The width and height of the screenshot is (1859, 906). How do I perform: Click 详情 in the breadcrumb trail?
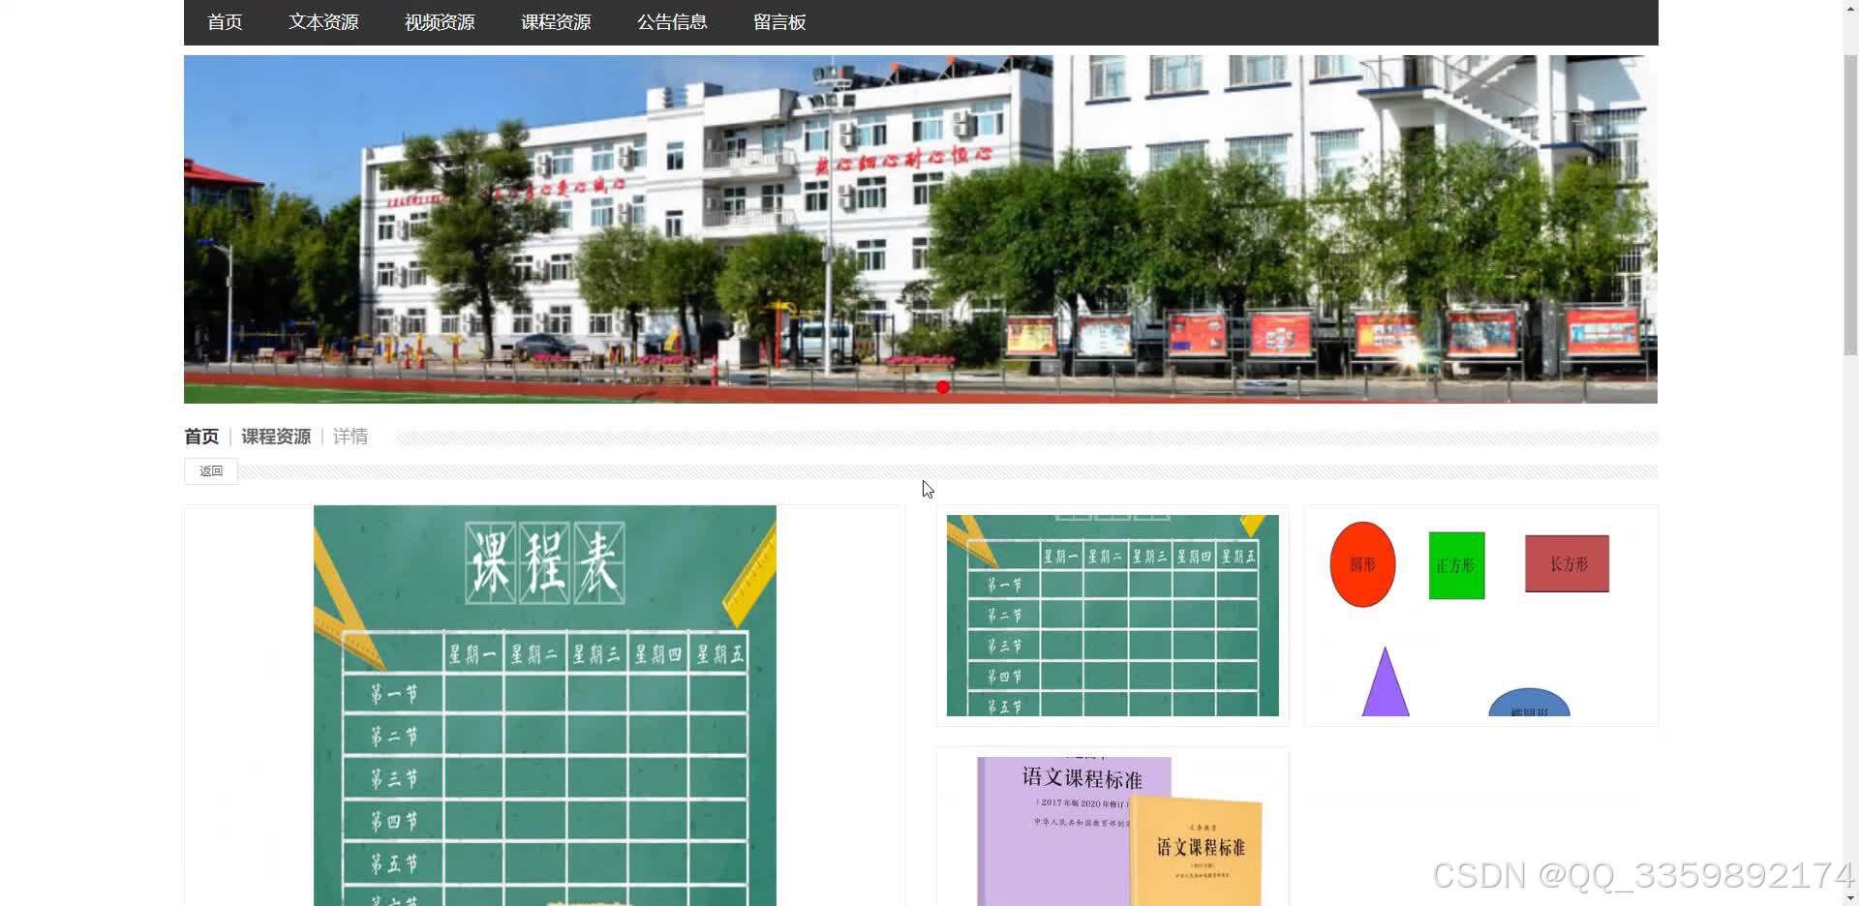click(x=350, y=436)
